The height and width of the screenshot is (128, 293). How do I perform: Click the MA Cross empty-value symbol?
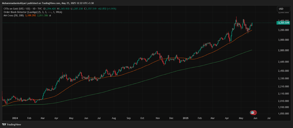50,15
